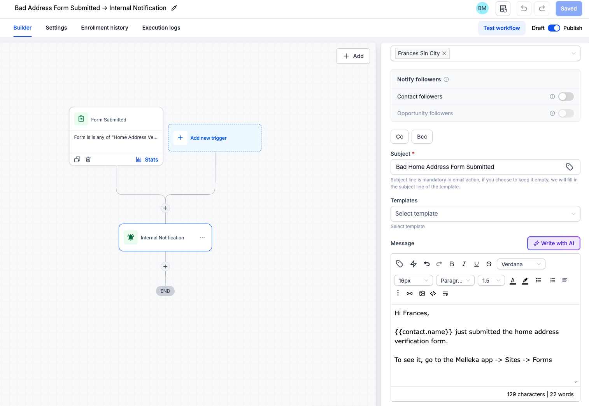The width and height of the screenshot is (589, 406).
Task: Edit workflow name with pencil icon
Action: tap(174, 8)
